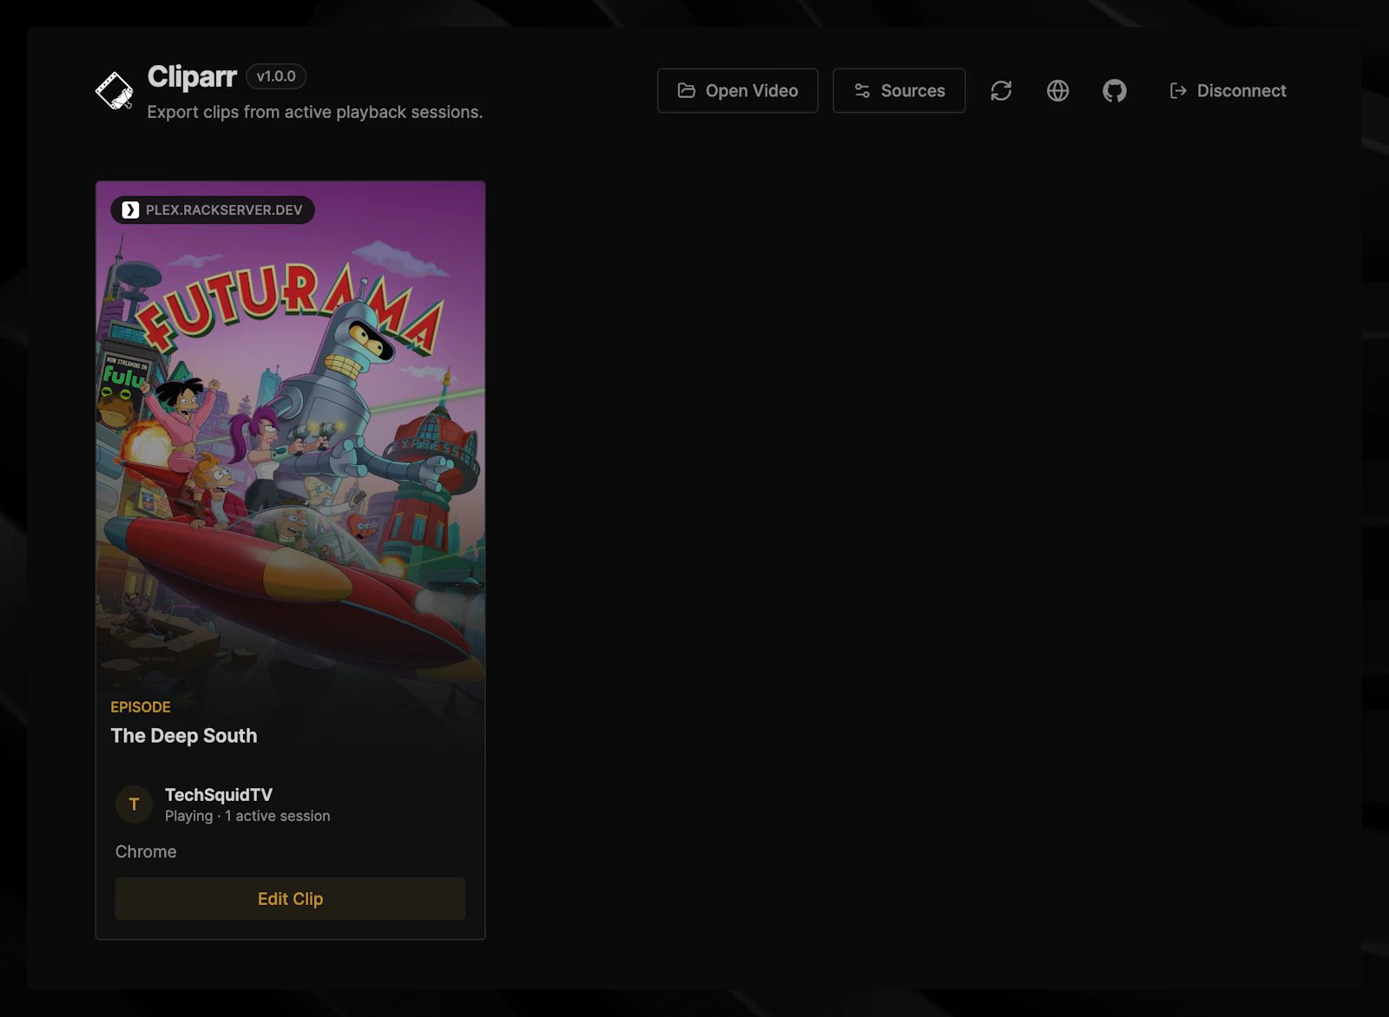This screenshot has width=1389, height=1017.
Task: Disconnect from the server
Action: (x=1228, y=90)
